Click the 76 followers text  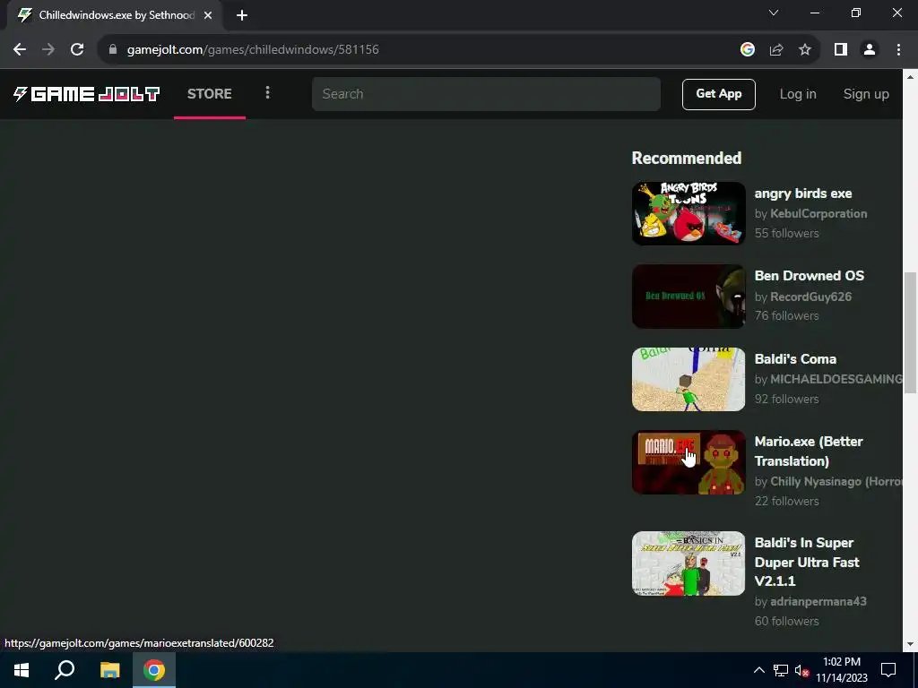[x=786, y=316]
